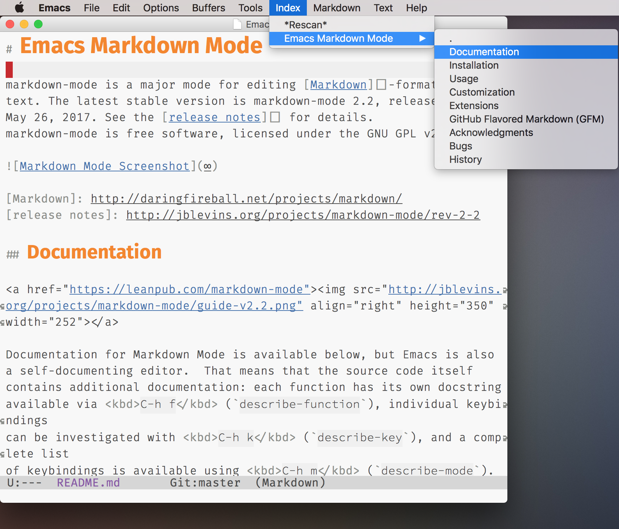Jump to Documentation section from submenu
The height and width of the screenshot is (529, 619).
[526, 52]
